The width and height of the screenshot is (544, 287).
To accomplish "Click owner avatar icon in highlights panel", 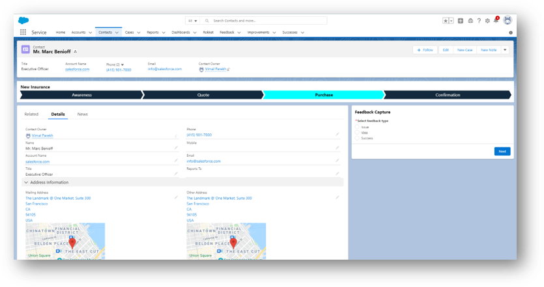I will tap(201, 70).
